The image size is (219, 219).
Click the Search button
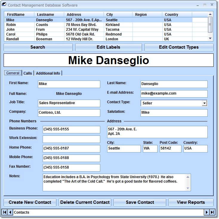(38, 47)
